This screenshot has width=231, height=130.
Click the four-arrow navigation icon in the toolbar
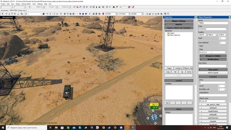click(x=61, y=14)
